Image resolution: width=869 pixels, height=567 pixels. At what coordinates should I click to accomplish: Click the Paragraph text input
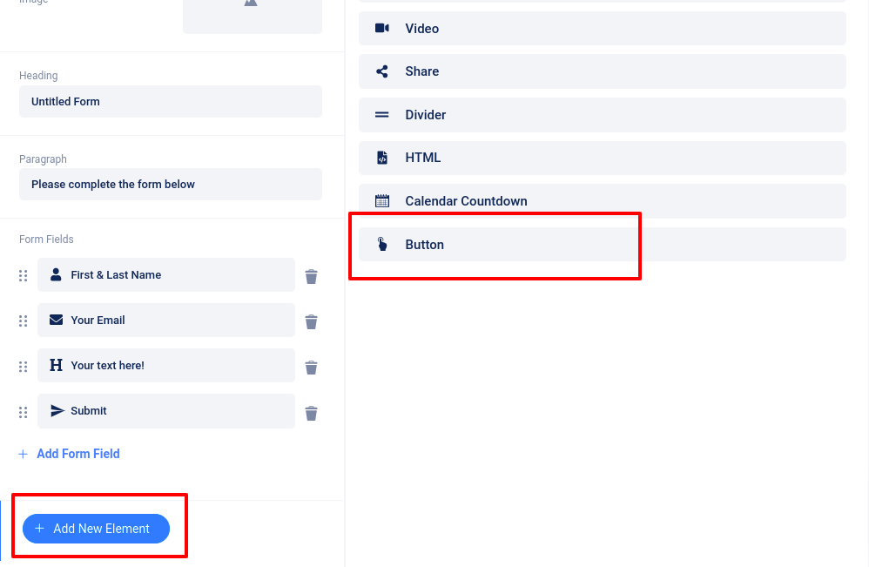(171, 185)
